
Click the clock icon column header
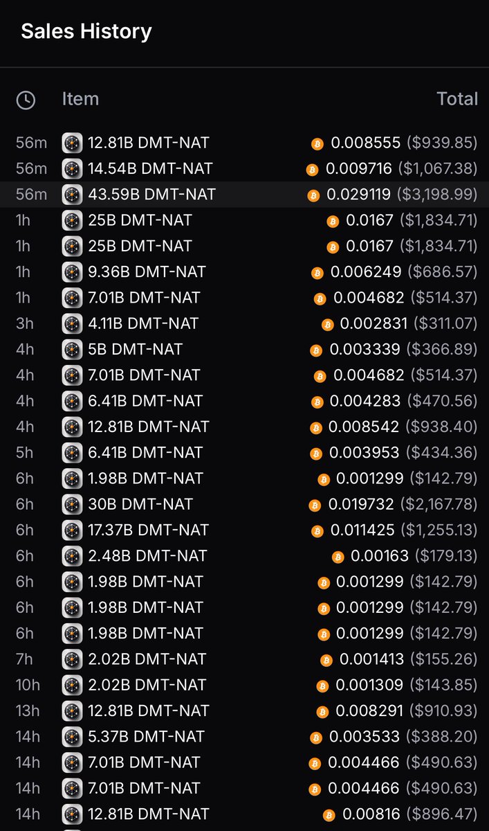[x=26, y=100]
